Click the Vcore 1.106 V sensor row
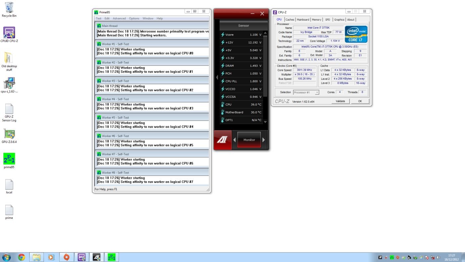 (x=241, y=35)
